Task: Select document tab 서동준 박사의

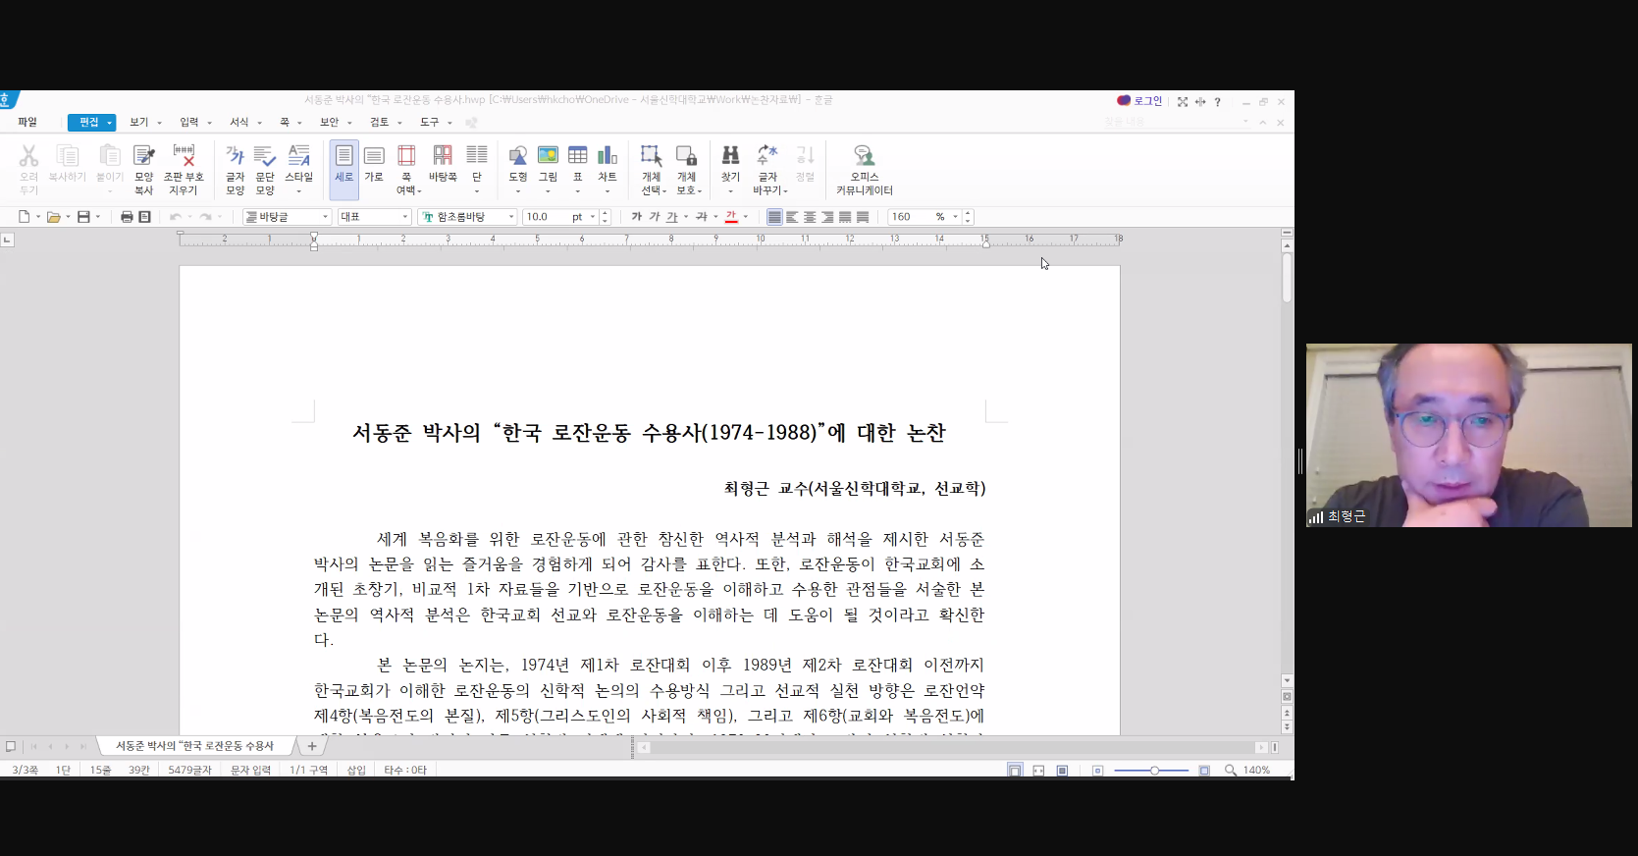Action: (x=195, y=747)
